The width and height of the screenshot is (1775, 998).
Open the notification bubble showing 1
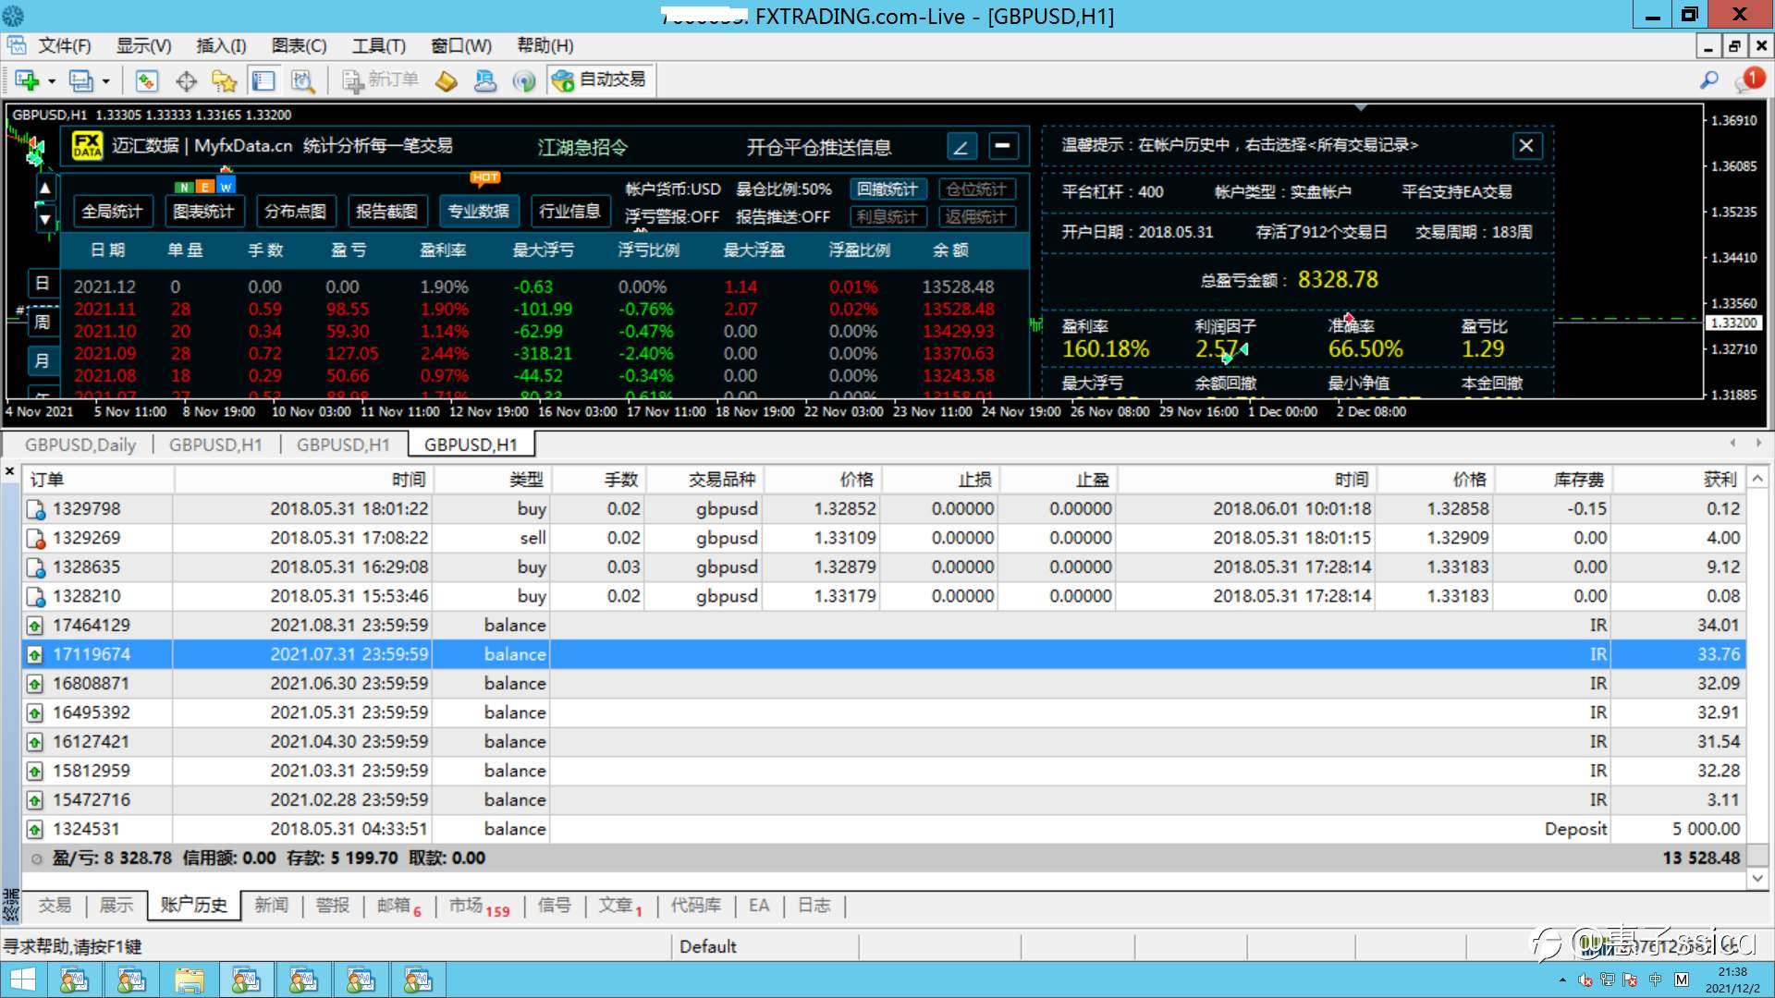point(1749,80)
